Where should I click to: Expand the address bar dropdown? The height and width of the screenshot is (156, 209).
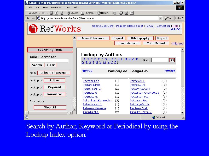point(160,18)
